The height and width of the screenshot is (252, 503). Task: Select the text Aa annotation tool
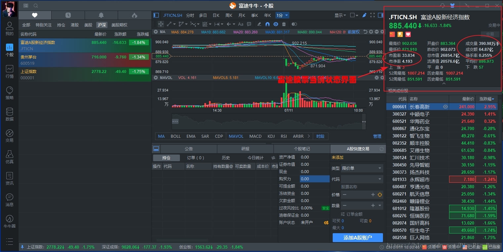(x=240, y=24)
